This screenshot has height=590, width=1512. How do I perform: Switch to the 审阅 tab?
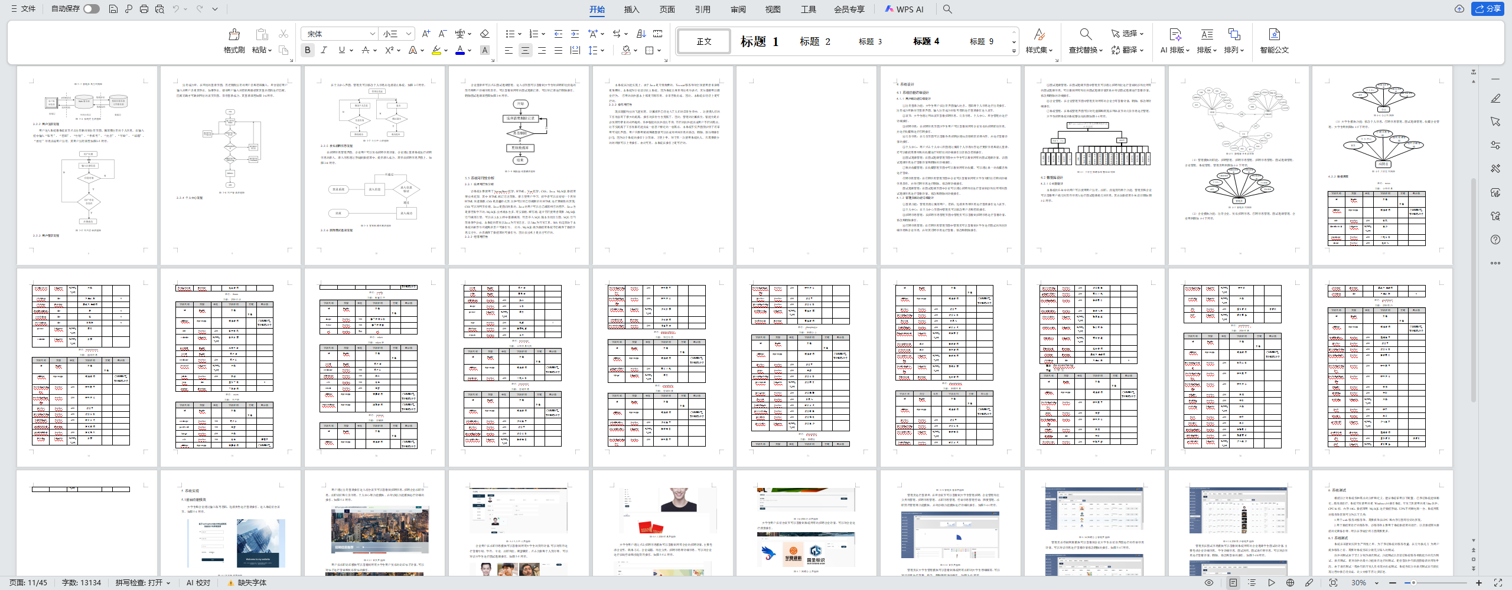pos(738,9)
